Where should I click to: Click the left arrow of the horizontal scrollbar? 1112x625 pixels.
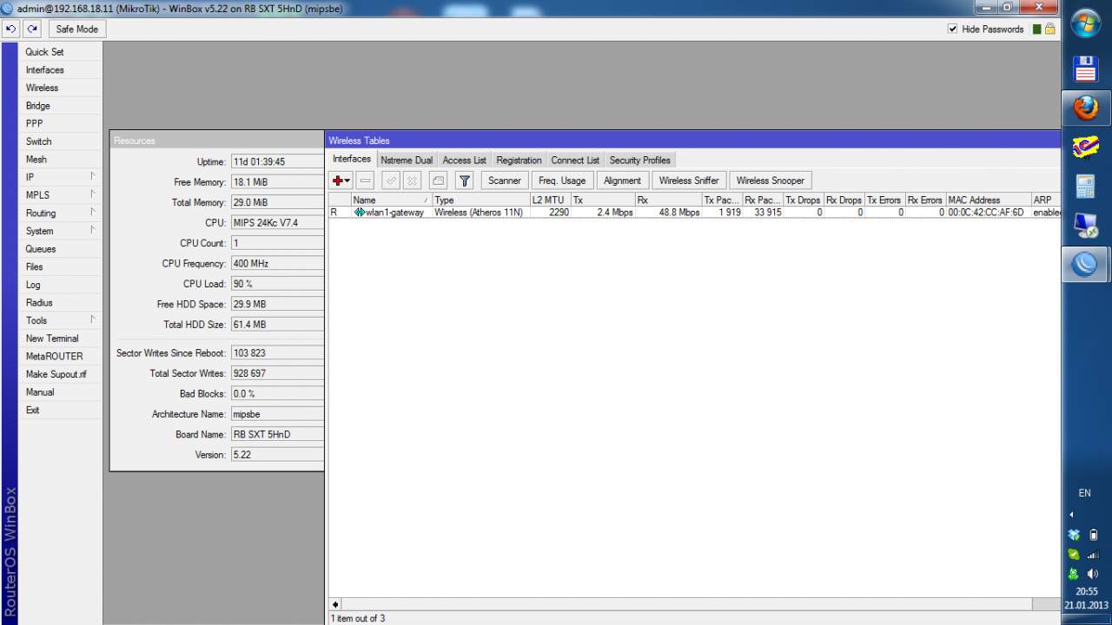[x=335, y=604]
